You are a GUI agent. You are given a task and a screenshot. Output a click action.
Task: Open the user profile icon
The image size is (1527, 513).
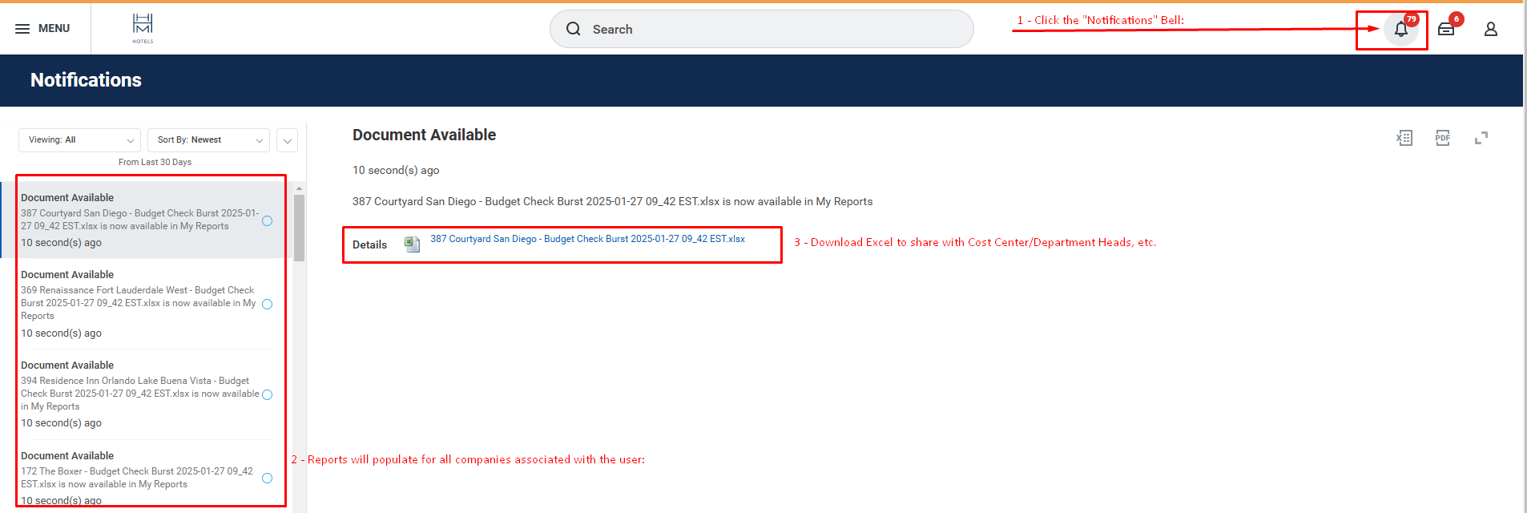1491,29
